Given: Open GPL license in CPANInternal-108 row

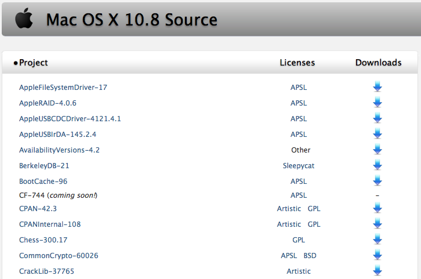Looking at the screenshot, I should (314, 224).
